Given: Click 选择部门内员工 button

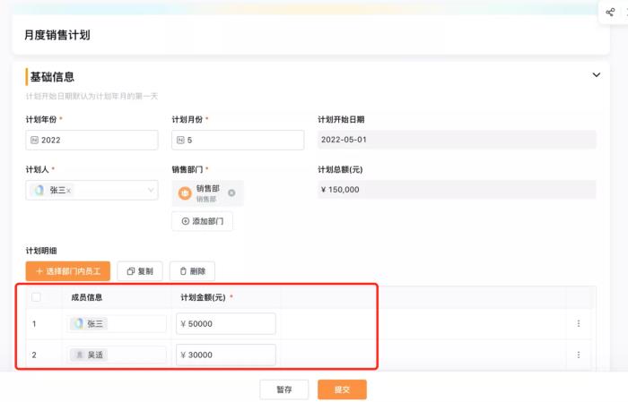Looking at the screenshot, I should (x=67, y=270).
